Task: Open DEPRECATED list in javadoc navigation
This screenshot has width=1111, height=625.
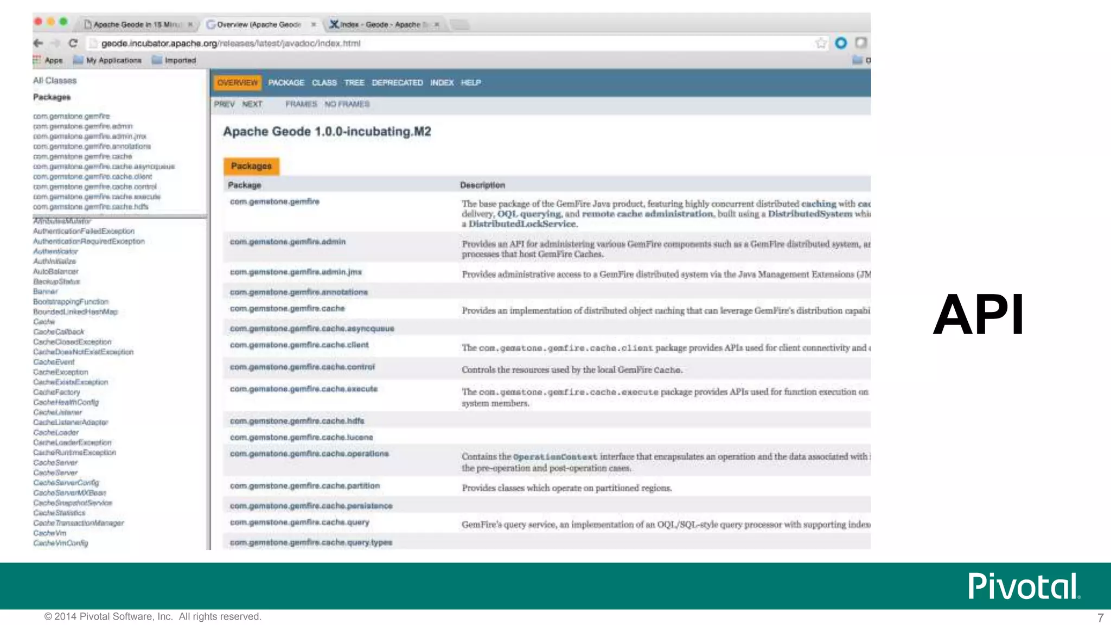Action: (397, 82)
